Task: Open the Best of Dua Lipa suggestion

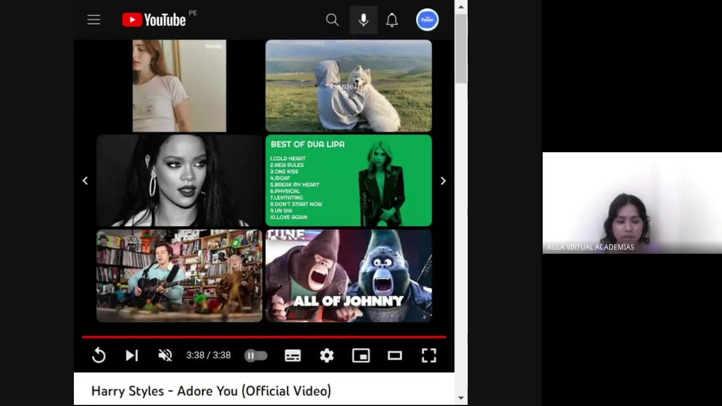Action: [x=349, y=180]
